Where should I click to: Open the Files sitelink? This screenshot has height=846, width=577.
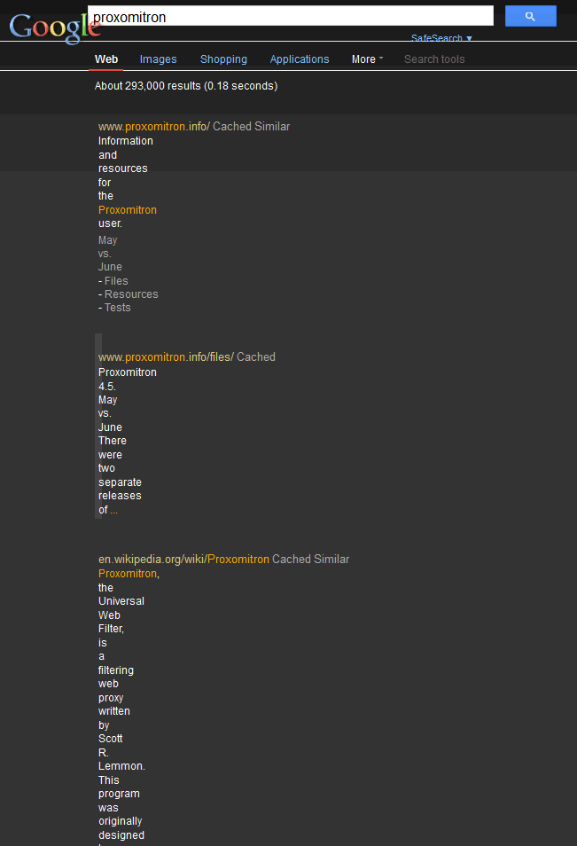click(x=116, y=281)
